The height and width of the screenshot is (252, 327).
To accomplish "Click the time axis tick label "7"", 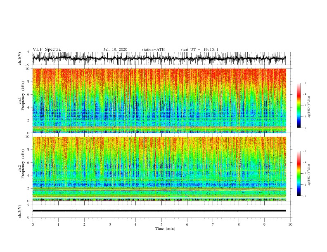I will (x=213, y=224).
